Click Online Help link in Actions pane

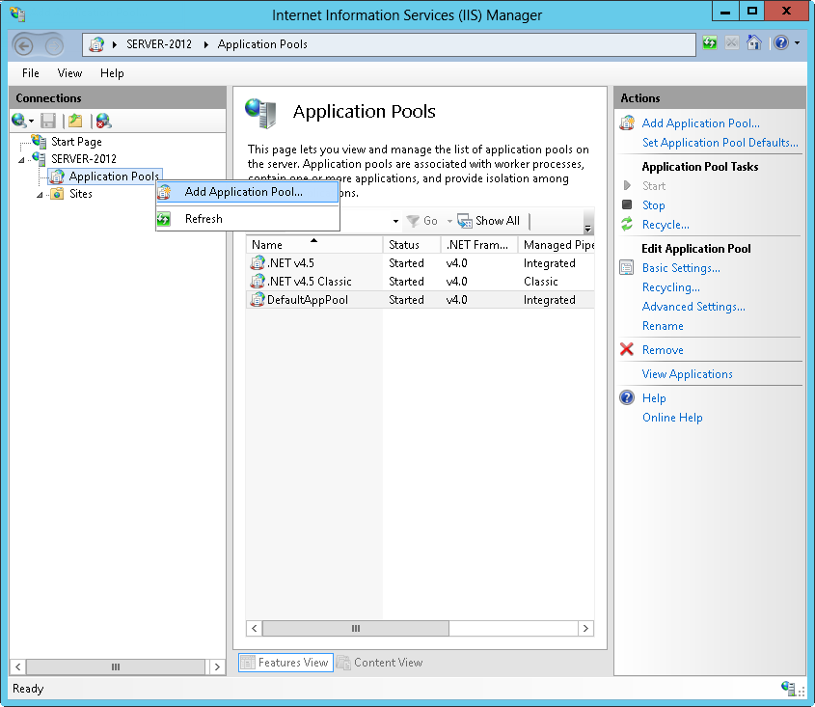pyautogui.click(x=672, y=418)
